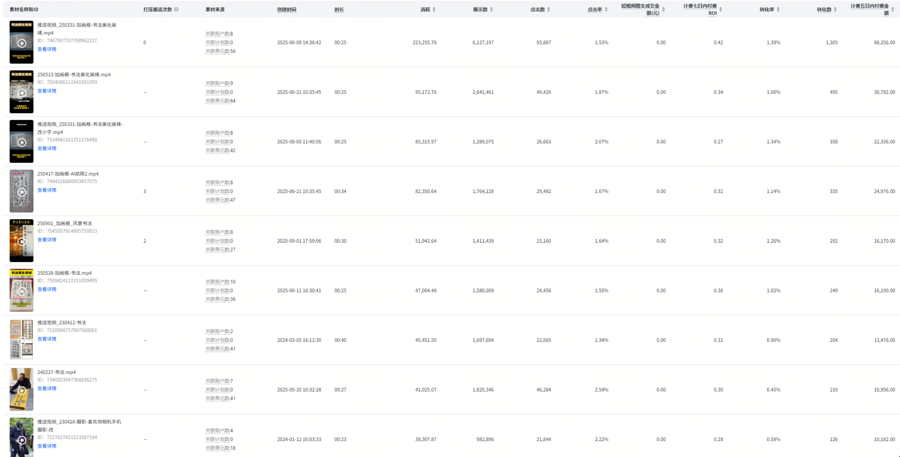The height and width of the screenshot is (457, 900).
Task: Click the 创建时间 column header
Action: 287,9
